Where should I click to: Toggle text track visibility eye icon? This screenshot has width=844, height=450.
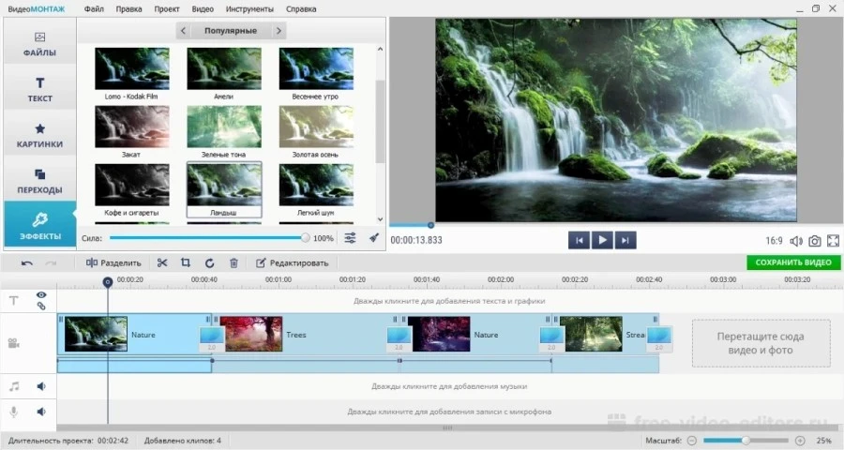pyautogui.click(x=41, y=295)
